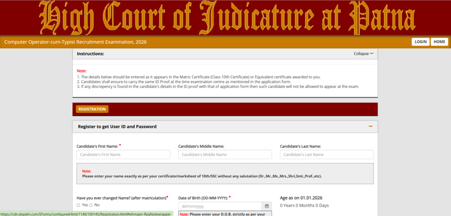Click the 'Have you ever changed Name?' label
This screenshot has height=216, width=451.
tap(122, 198)
